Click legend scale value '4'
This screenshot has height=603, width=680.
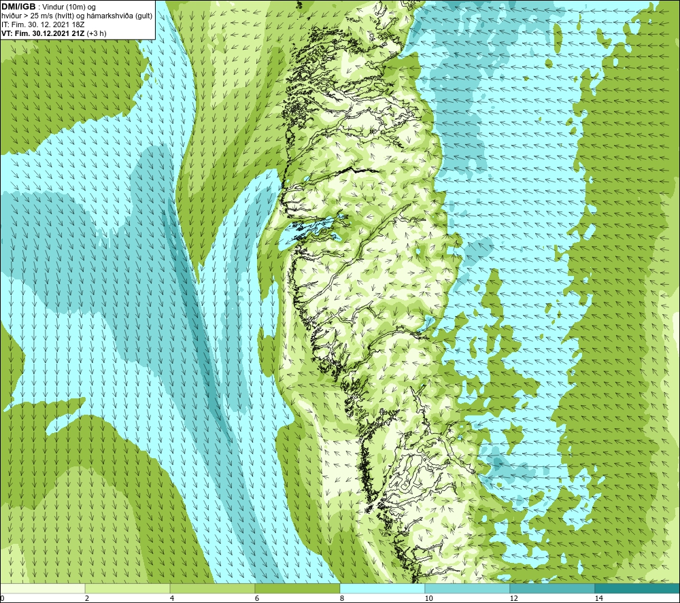(172, 599)
